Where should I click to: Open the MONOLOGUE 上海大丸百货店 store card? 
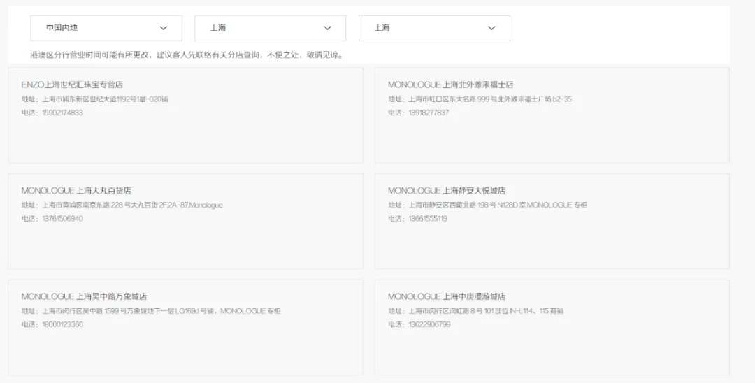[x=185, y=221]
